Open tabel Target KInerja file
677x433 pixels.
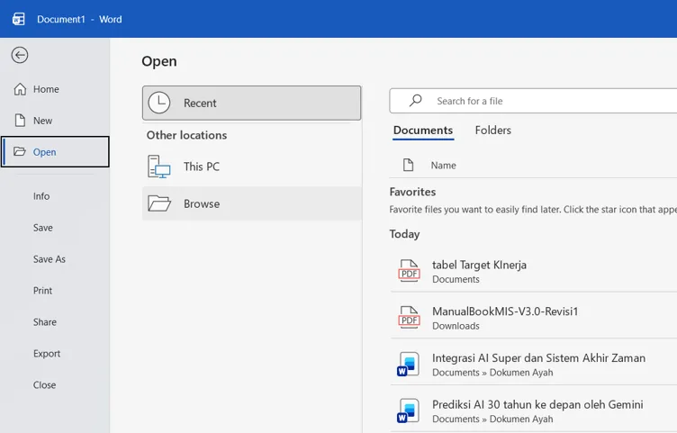pyautogui.click(x=534, y=271)
